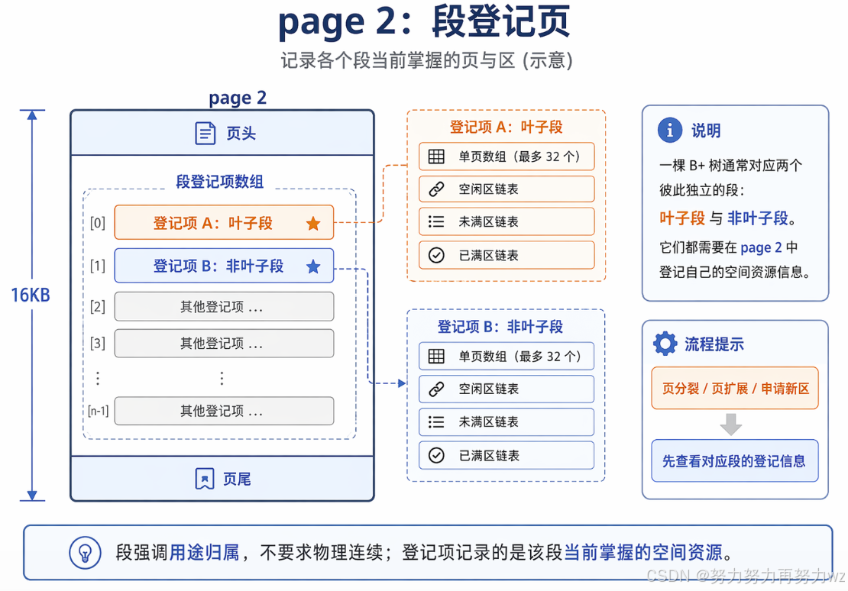Click the text 一棵 B+ 树通常对应两个
Image resolution: width=848 pixels, height=591 pixels.
pos(730,166)
